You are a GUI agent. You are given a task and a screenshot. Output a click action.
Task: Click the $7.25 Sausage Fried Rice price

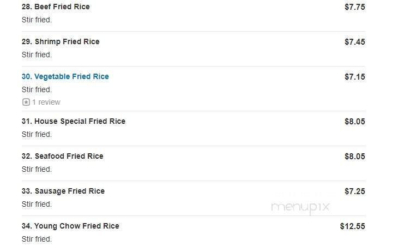click(354, 191)
